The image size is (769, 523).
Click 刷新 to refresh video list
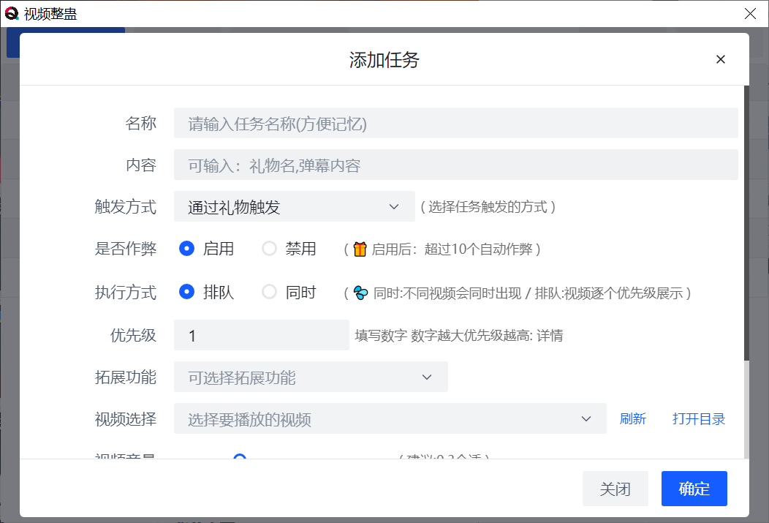pos(632,419)
